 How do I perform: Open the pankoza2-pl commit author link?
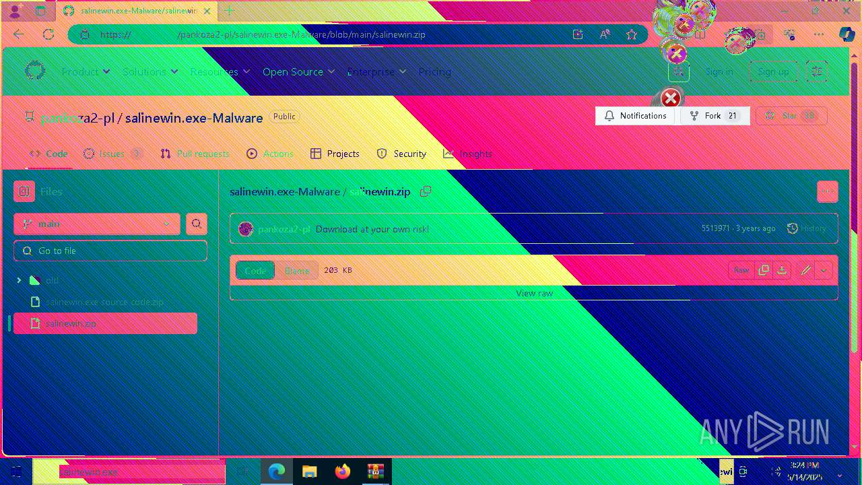point(284,229)
